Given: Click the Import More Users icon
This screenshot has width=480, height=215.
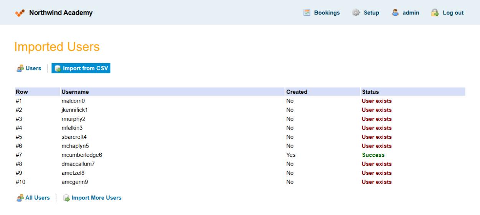Looking at the screenshot, I should click(x=66, y=198).
